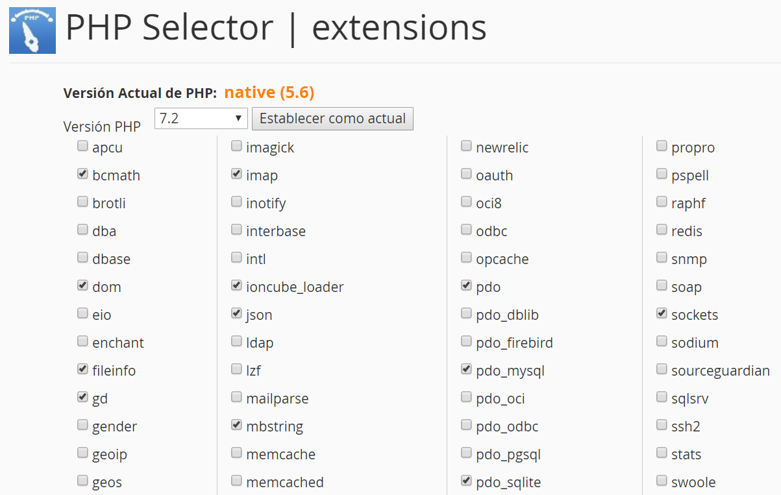781x495 pixels.
Task: Tick the opcache extension checkbox
Action: [466, 258]
